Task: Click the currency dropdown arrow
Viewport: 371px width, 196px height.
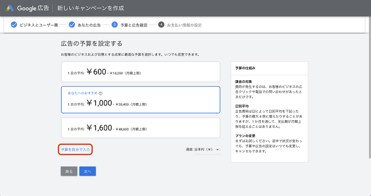Action: (x=217, y=150)
